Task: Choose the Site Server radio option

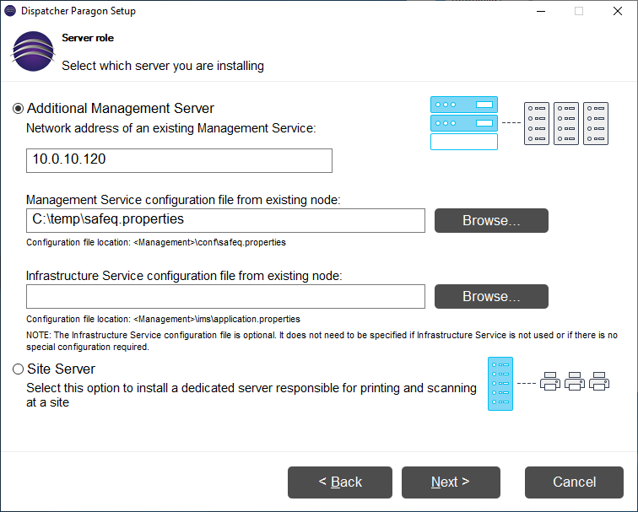Action: pyautogui.click(x=19, y=369)
